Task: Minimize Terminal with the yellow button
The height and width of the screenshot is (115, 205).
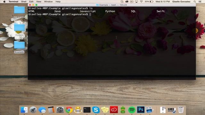Action: [33, 5]
